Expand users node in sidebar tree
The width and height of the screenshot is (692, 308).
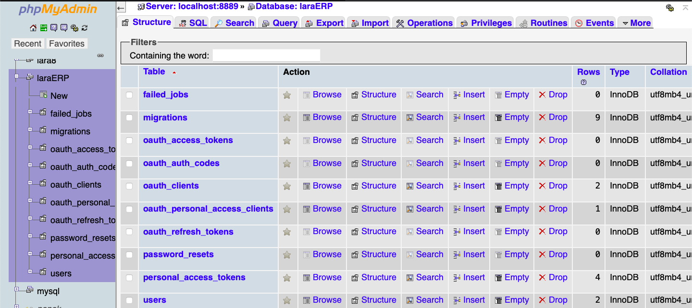(30, 272)
